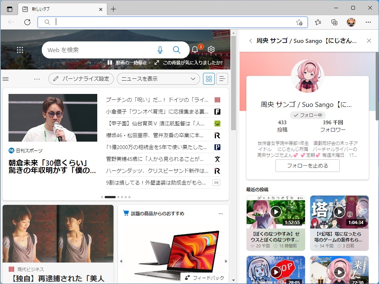The height and width of the screenshot is (284, 379).
Task: Open the news feed settings gear
Action: [x=211, y=49]
